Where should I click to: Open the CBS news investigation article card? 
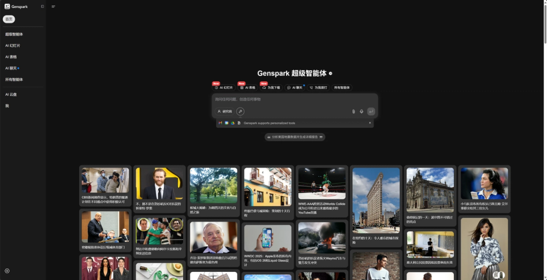(106, 186)
